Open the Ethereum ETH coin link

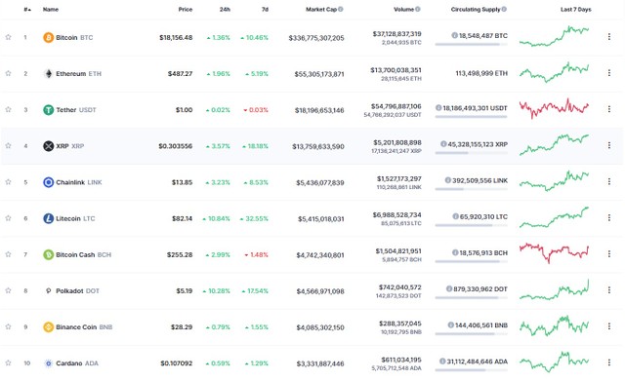[78, 74]
